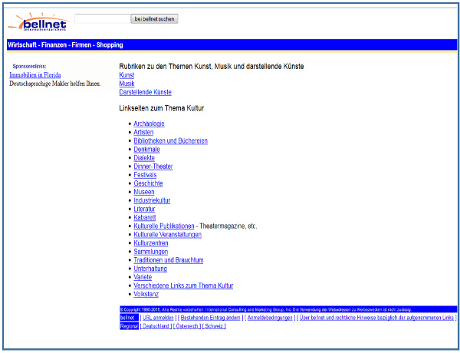
Task: Open the Festivals link
Action: (146, 175)
